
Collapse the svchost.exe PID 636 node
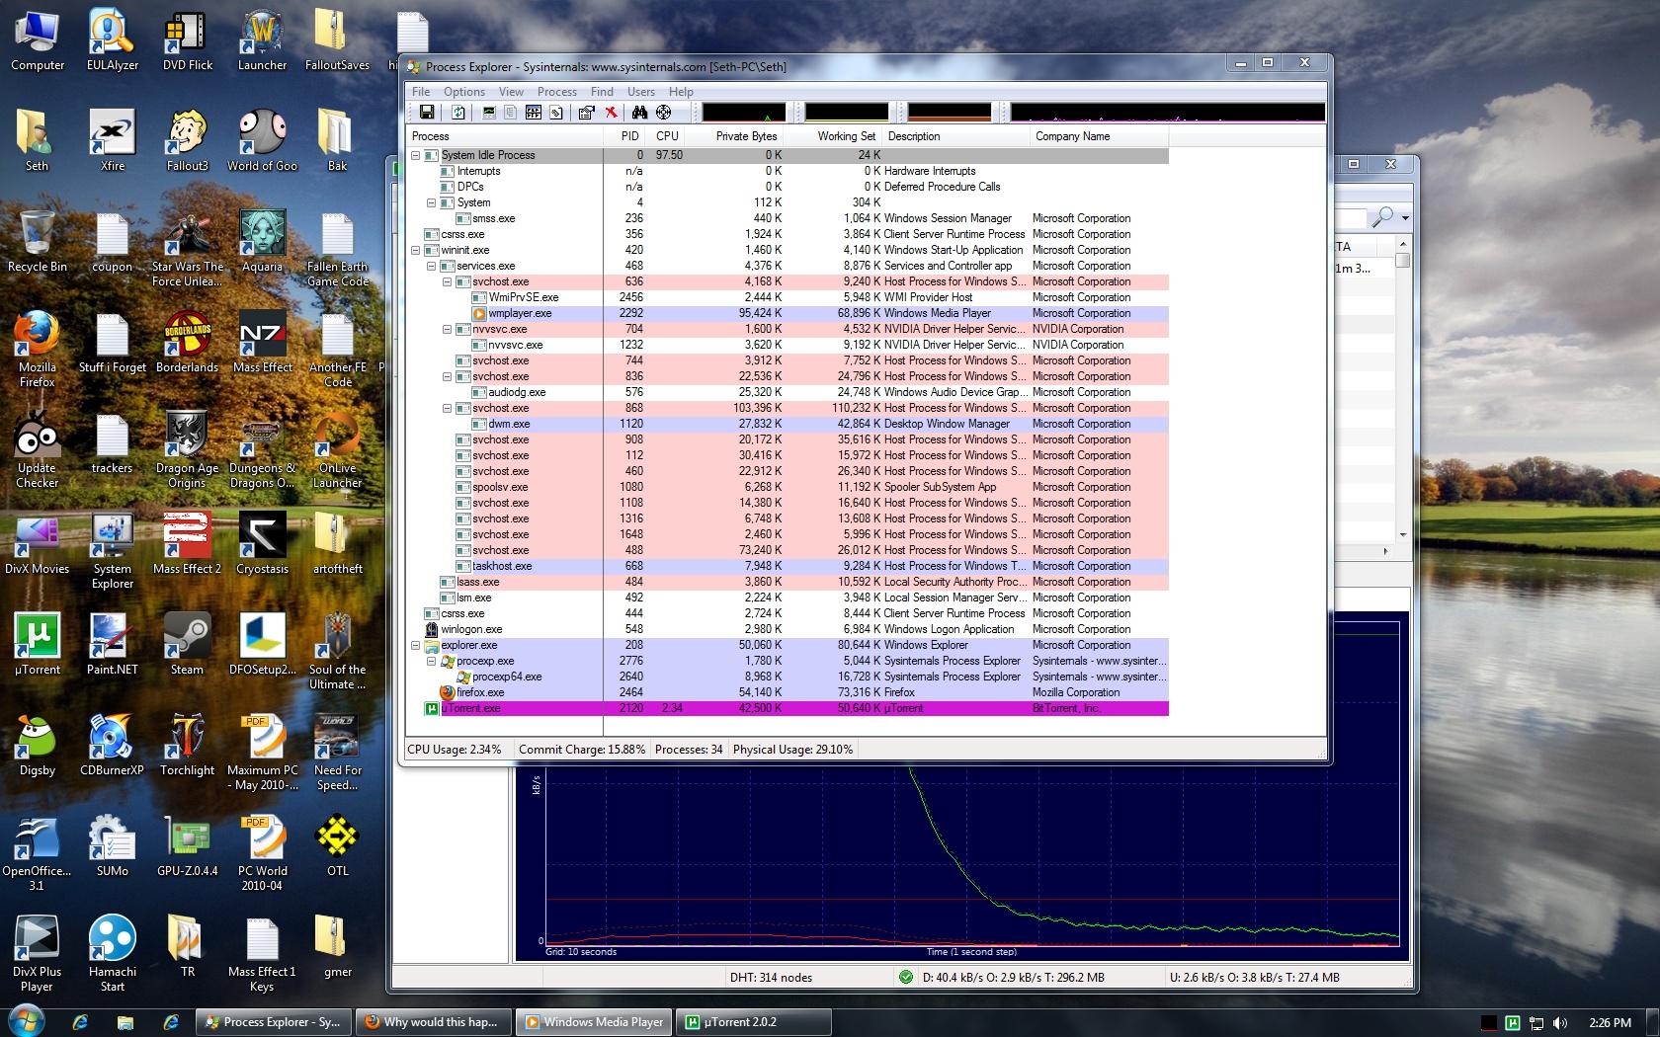[x=448, y=281]
